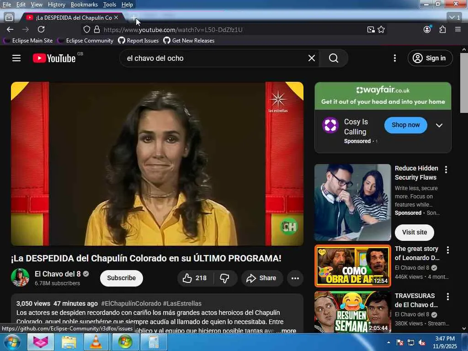The width and height of the screenshot is (468, 351).
Task: Open COMO OBRA DE ARTE video thumbnail
Action: 352,266
